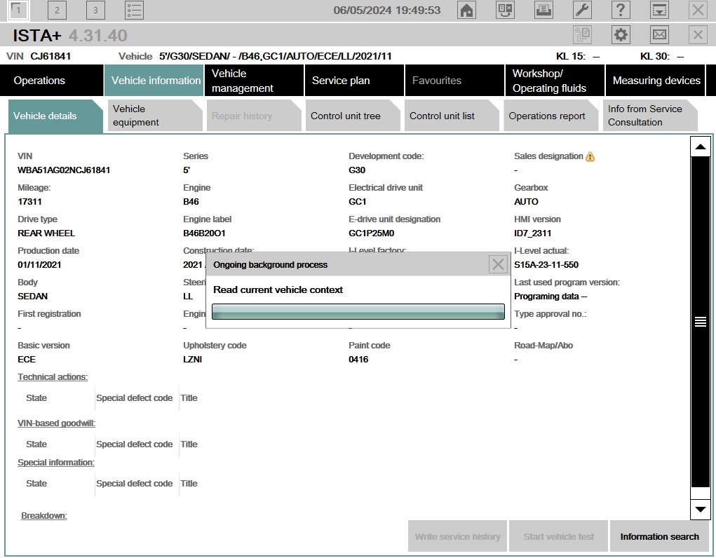Click the minimize-to-tray window icon
Viewport: 716px width, 558px height.
click(x=659, y=10)
